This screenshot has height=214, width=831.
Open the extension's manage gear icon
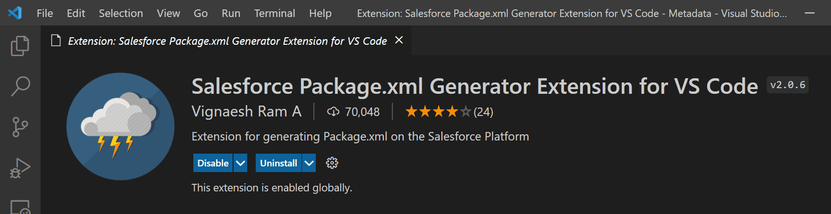pos(332,163)
